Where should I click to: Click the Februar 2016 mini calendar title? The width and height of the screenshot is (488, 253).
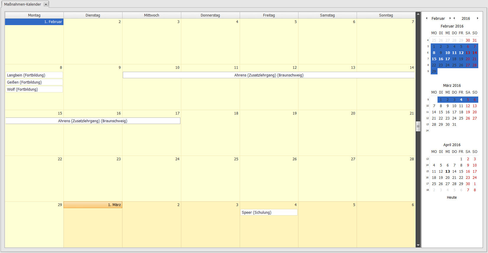tap(452, 26)
